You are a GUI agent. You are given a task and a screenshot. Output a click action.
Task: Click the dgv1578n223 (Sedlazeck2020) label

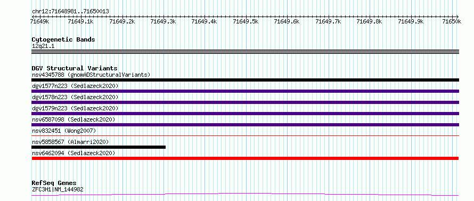pos(75,97)
